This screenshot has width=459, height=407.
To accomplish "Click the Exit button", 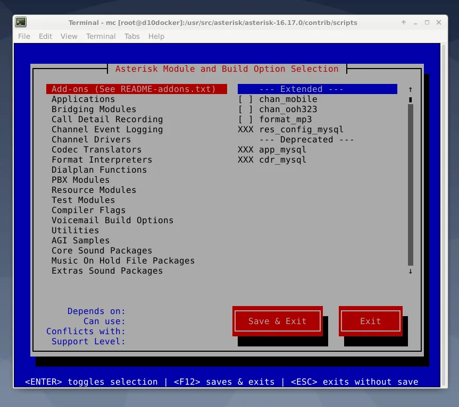I will pyautogui.click(x=371, y=321).
